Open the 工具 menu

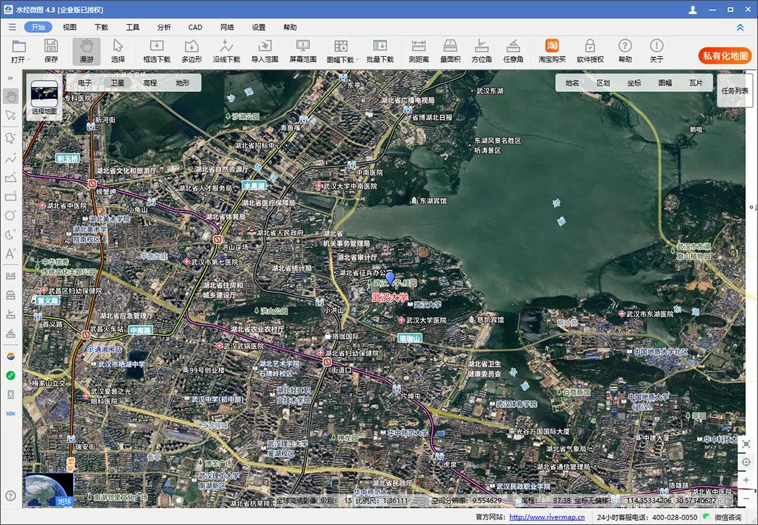(133, 27)
